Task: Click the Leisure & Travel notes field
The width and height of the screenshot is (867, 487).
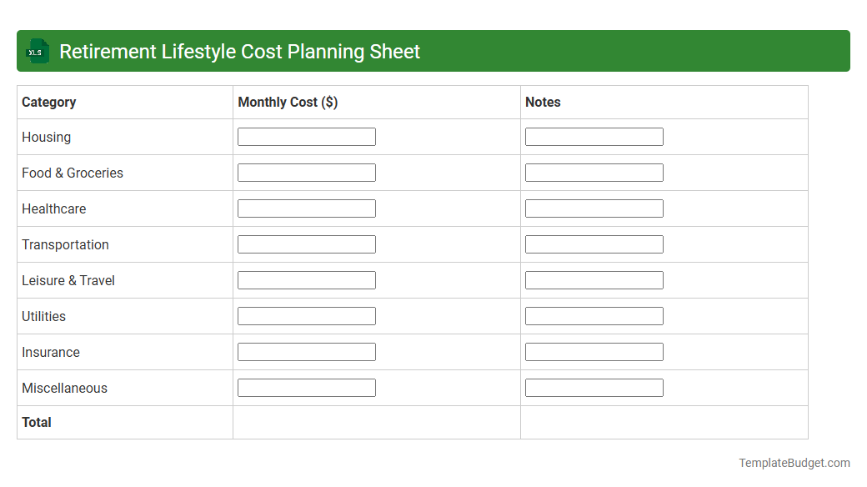Action: tap(594, 279)
